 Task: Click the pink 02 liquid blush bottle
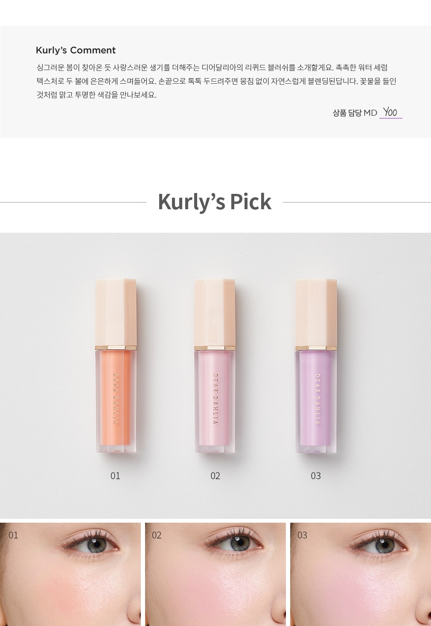coord(215,366)
